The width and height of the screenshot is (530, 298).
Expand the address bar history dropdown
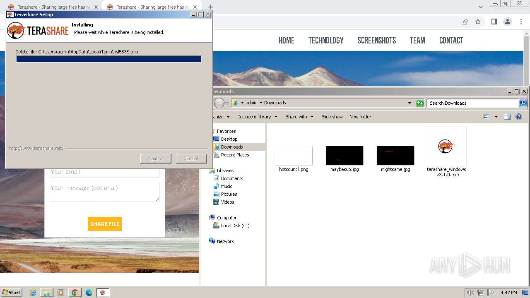click(x=410, y=103)
